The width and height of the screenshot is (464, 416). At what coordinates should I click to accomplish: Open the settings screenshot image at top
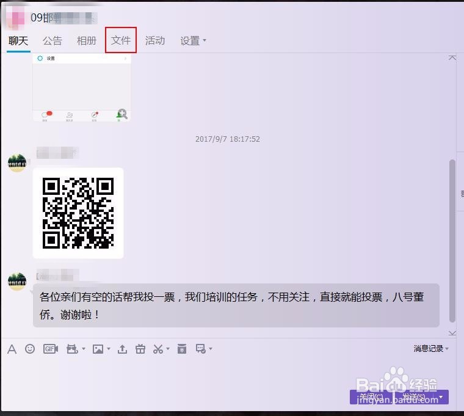82,87
